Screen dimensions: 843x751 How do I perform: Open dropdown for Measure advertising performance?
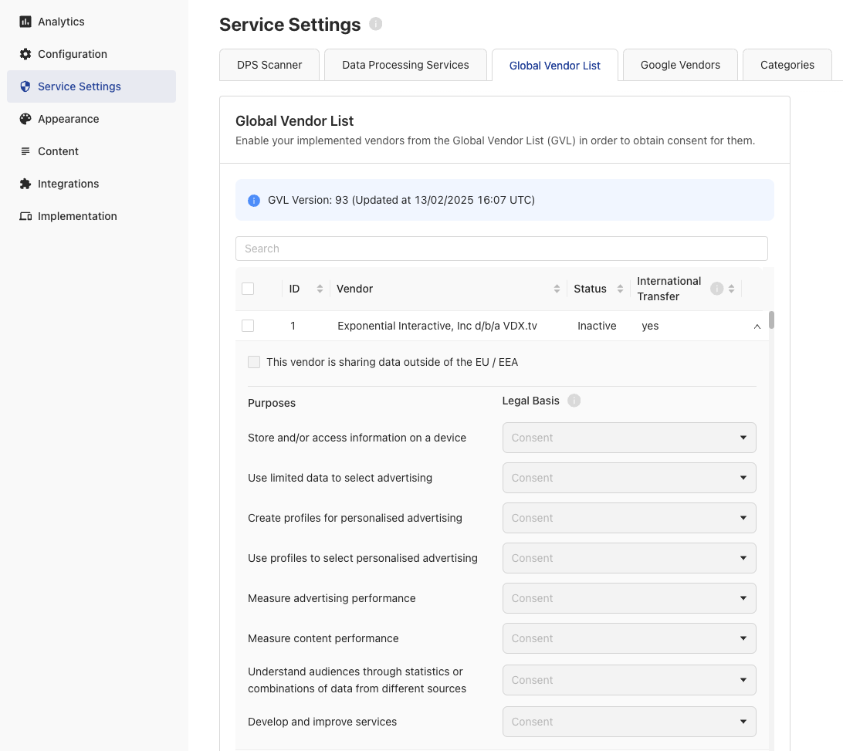(x=629, y=598)
